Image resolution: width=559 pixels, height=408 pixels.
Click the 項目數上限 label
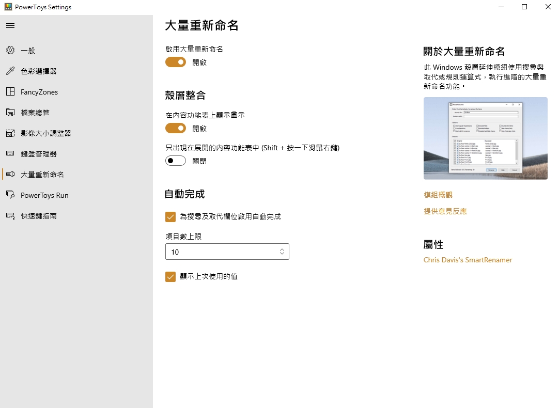click(183, 236)
